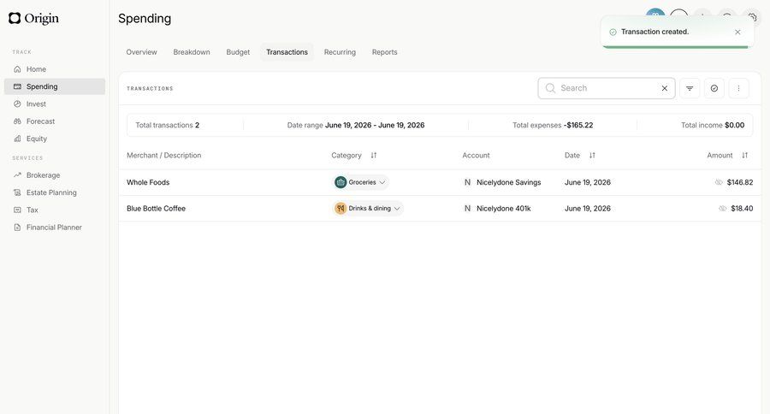770x414 pixels.
Task: Click the Nicelydone 401k account
Action: pyautogui.click(x=503, y=208)
